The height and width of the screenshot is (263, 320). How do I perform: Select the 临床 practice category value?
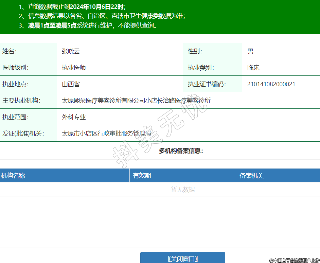point(253,68)
